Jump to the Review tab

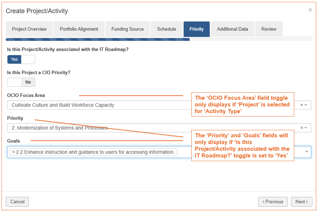(269, 29)
